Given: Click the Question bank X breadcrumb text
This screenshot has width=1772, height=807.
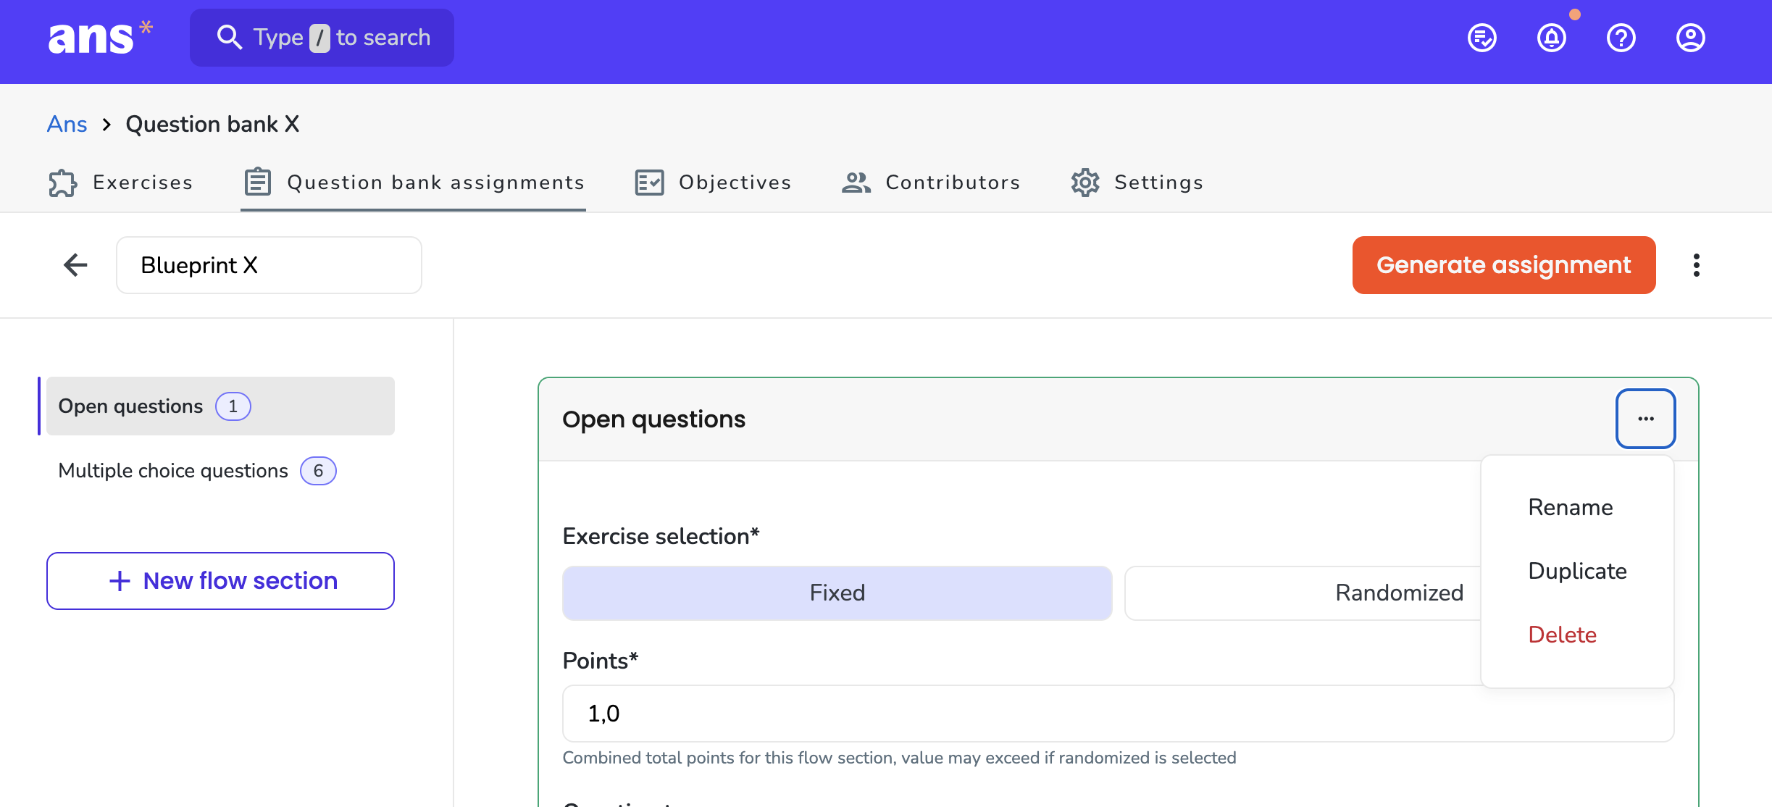Looking at the screenshot, I should [212, 124].
